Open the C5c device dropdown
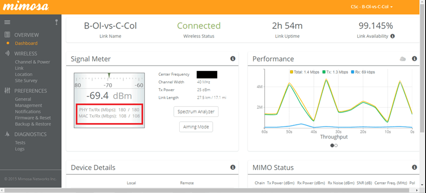426x193 pixels. pyautogui.click(x=371, y=7)
